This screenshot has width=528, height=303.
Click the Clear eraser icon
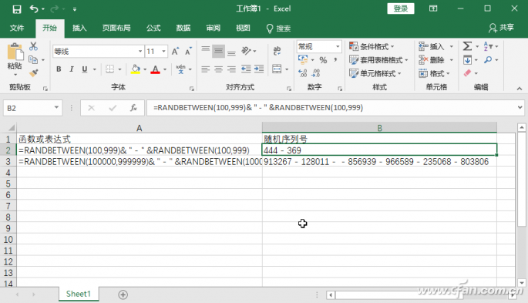coord(467,73)
